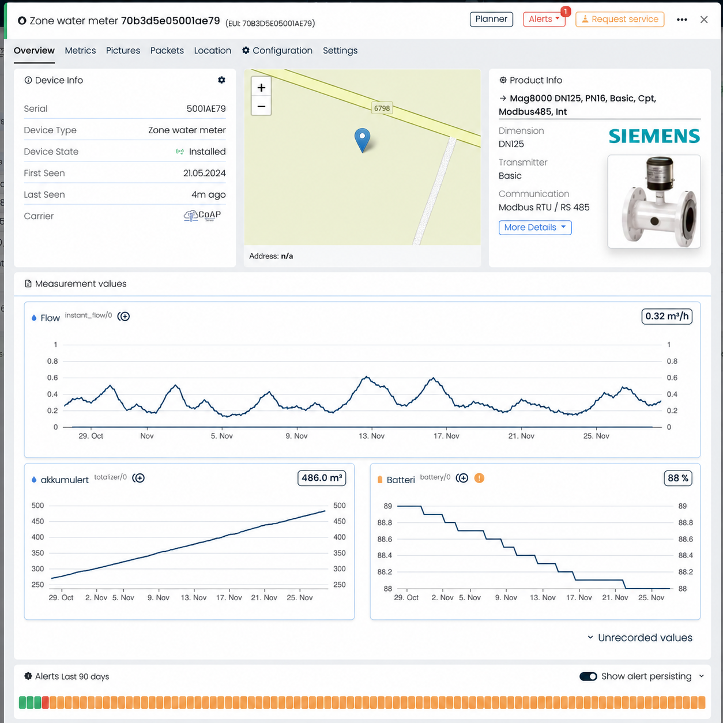The height and width of the screenshot is (723, 723).
Task: Click the 486.0 m³ totalizer value badge
Action: click(x=322, y=478)
